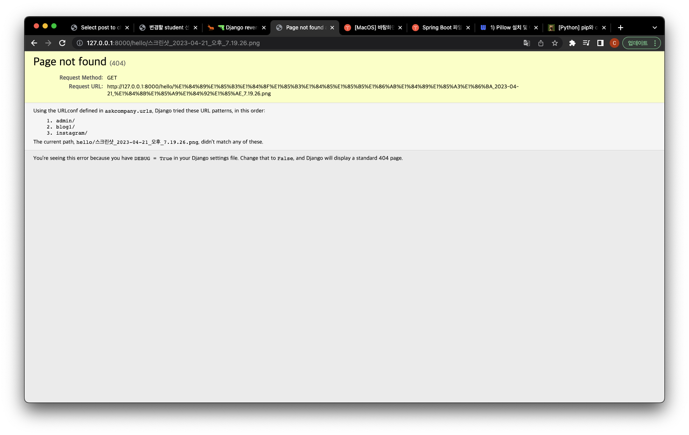The height and width of the screenshot is (435, 689).
Task: Close the '[Python] pip와' tab
Action: (x=604, y=28)
